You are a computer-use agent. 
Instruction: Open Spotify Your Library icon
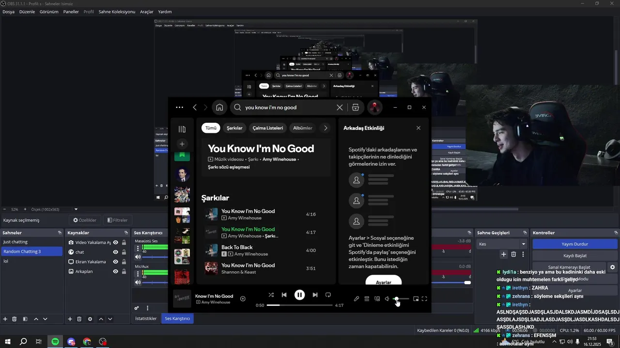(x=182, y=129)
